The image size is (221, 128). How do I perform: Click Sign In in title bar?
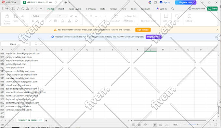165,2
